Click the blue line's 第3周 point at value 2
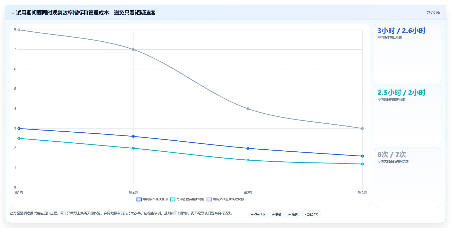 tap(248, 148)
